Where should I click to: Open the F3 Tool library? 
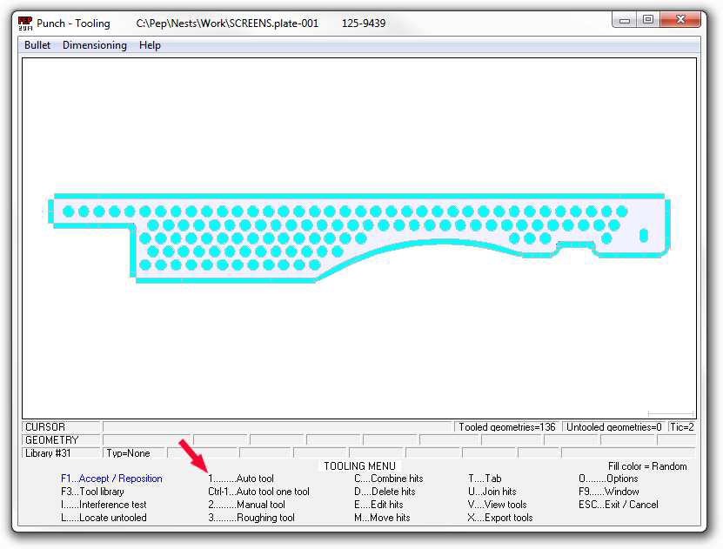tap(92, 492)
